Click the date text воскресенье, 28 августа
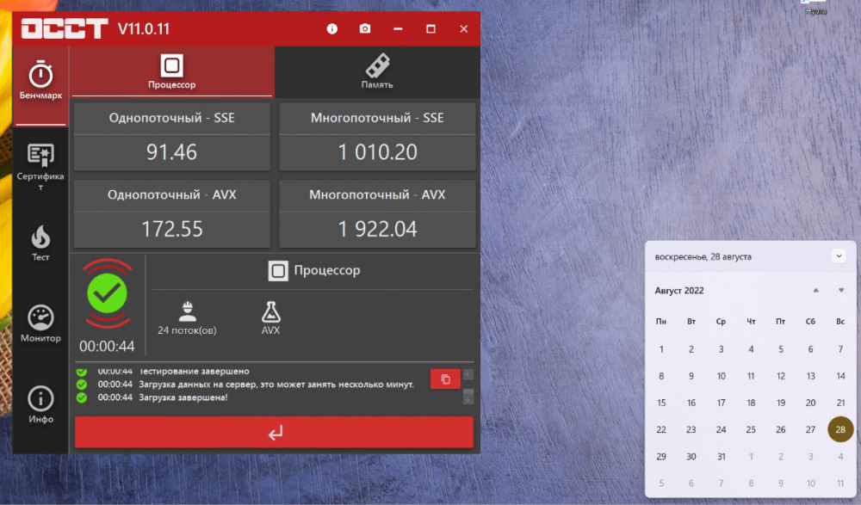Viewport: 861px width, 505px height. coord(703,256)
